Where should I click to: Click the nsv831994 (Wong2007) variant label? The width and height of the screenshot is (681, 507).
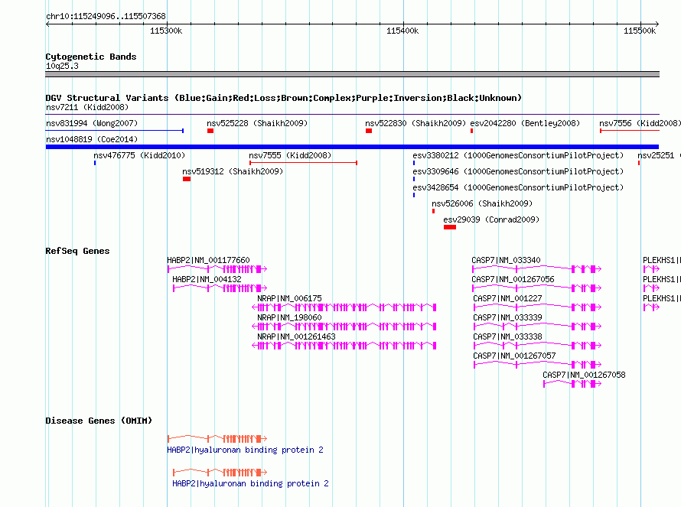92,123
